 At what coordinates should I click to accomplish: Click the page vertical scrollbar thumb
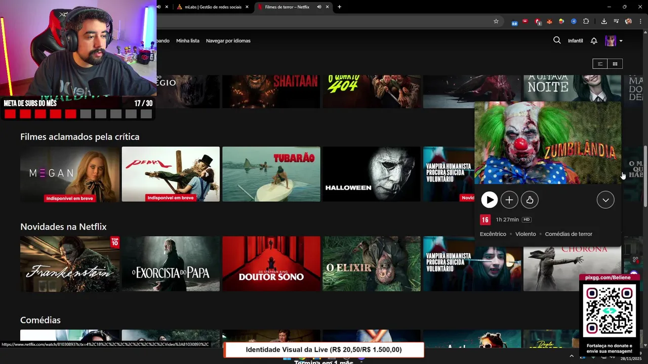click(645, 175)
